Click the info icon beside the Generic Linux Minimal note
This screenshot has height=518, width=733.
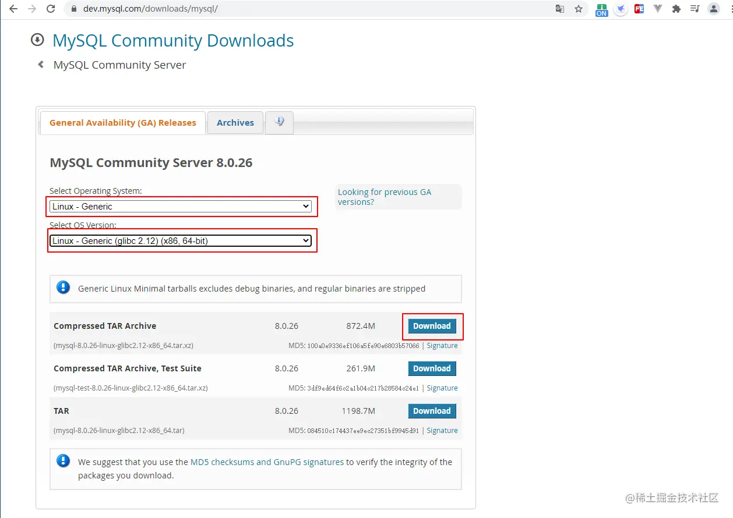[x=63, y=288]
